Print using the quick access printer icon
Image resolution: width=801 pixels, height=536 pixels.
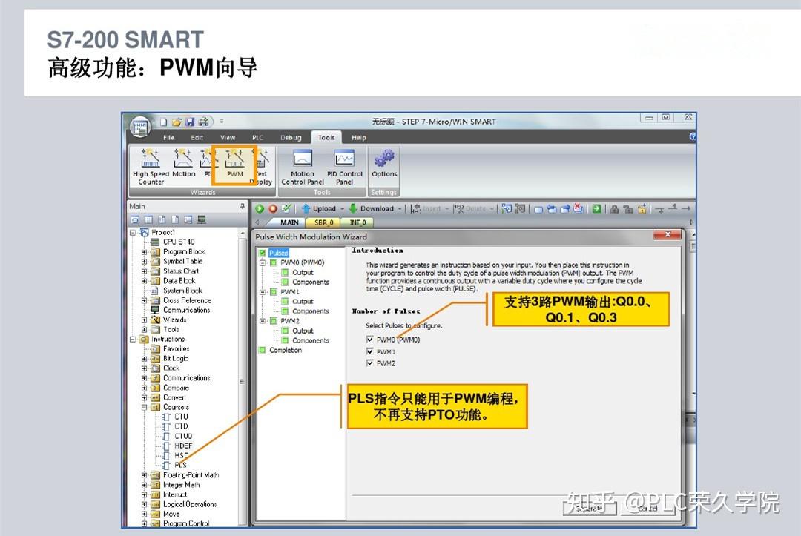204,122
